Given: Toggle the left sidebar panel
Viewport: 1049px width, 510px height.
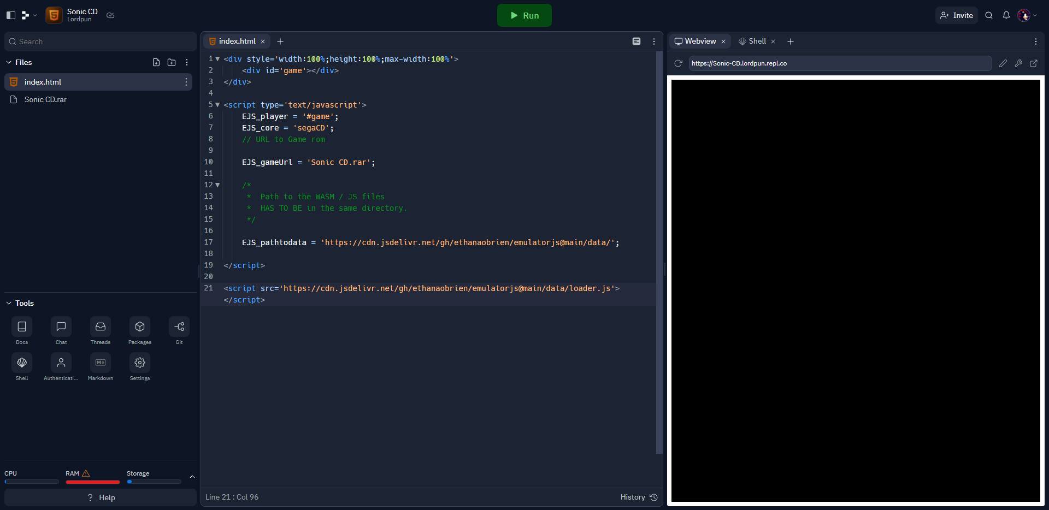Looking at the screenshot, I should (10, 15).
